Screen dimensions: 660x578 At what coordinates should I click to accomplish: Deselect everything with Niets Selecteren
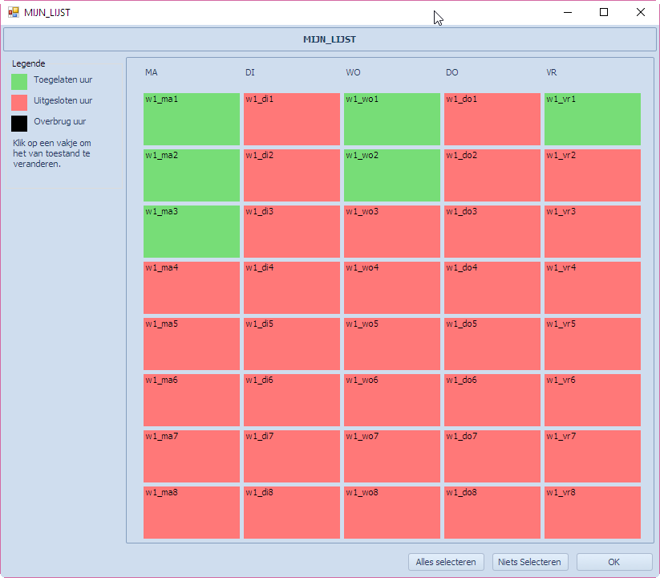[x=529, y=562]
